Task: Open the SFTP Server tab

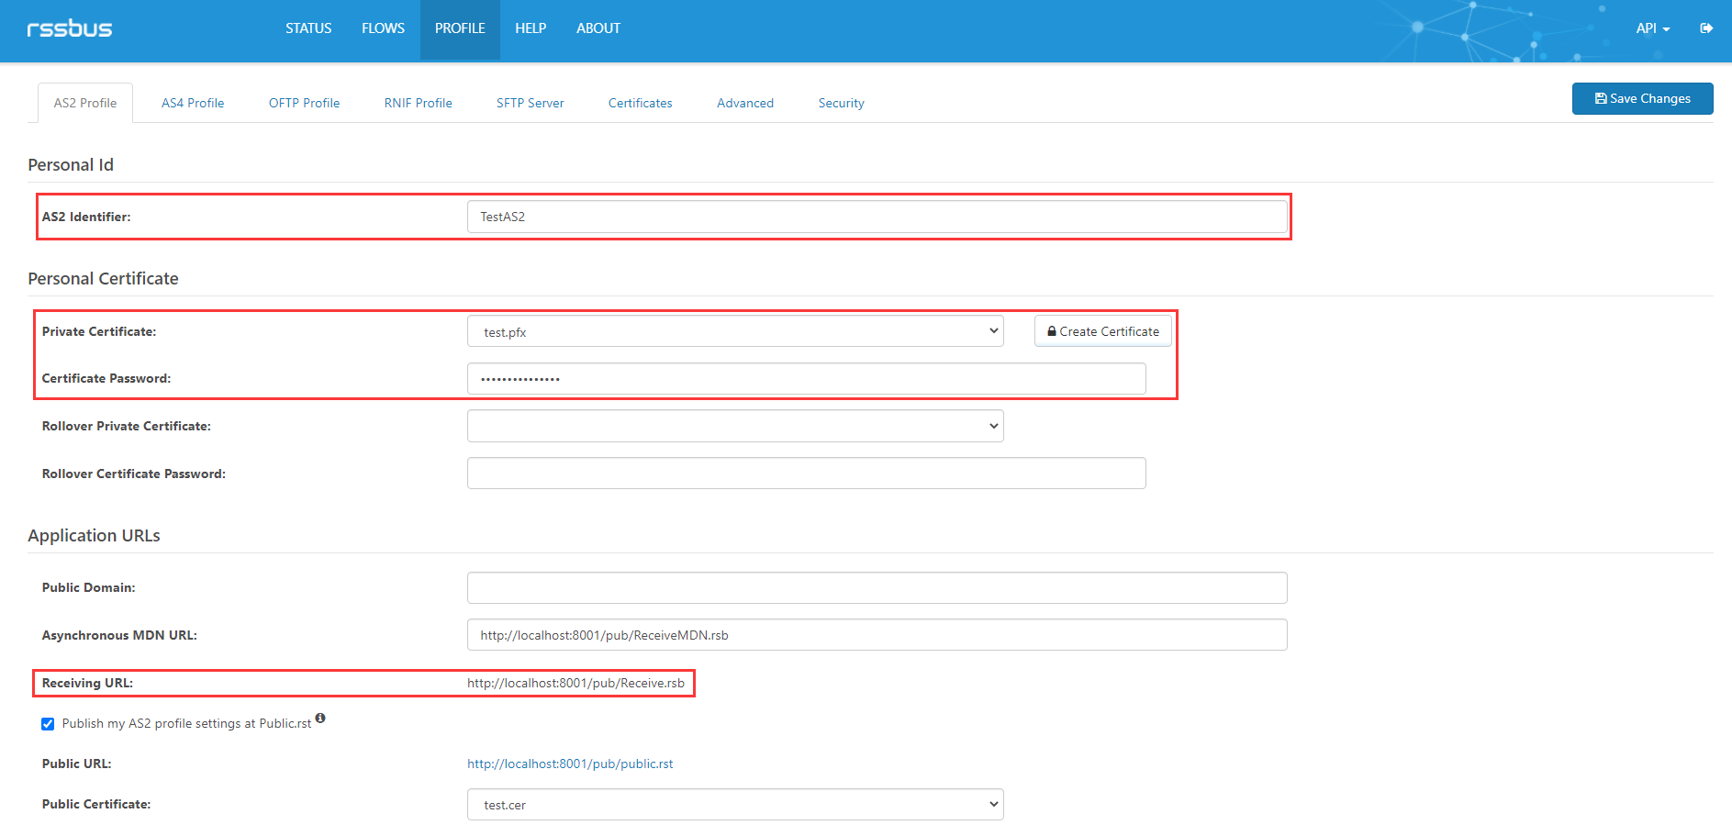Action: 530,103
